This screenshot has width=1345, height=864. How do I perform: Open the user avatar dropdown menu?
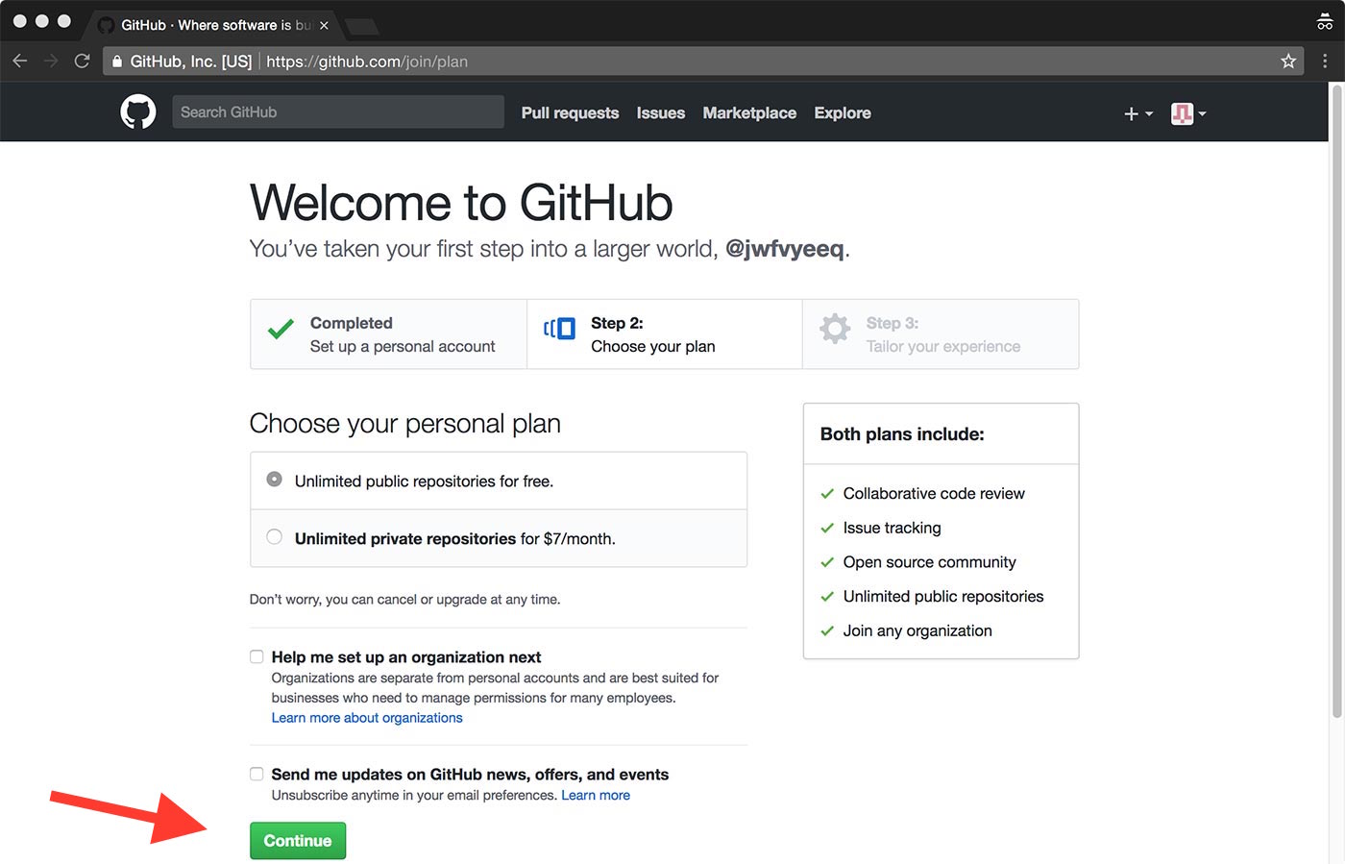(1187, 113)
